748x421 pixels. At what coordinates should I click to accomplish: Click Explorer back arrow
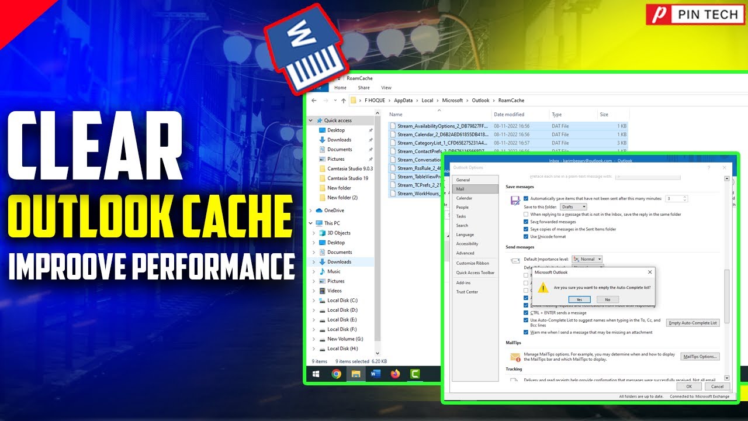(x=314, y=101)
